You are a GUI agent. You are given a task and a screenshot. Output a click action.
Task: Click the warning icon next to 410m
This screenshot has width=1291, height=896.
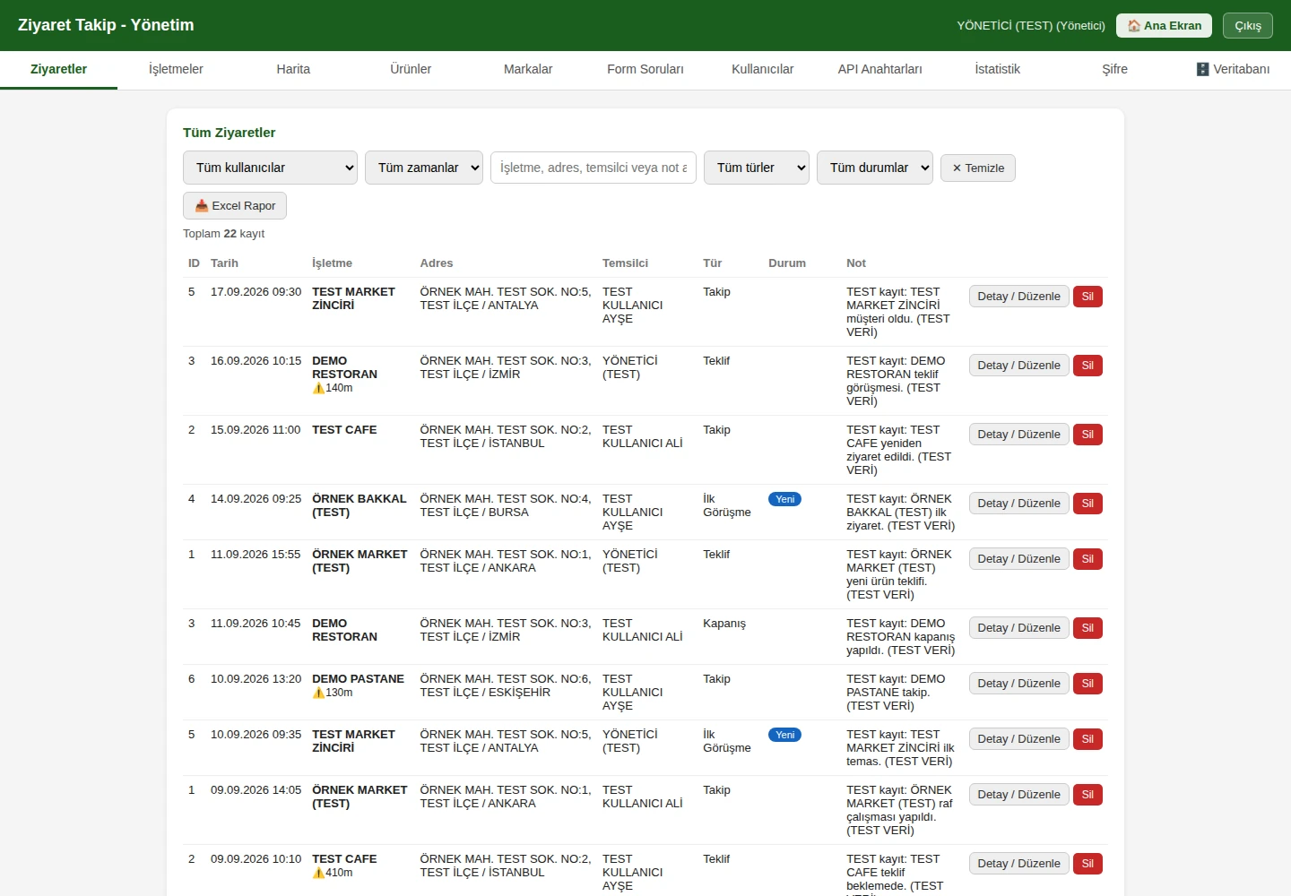click(318, 873)
